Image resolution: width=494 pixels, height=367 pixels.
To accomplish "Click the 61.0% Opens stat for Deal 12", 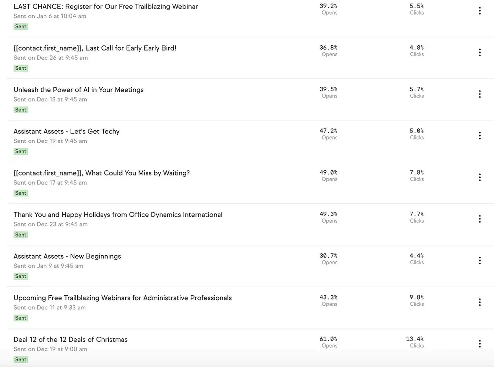I will [x=328, y=342].
